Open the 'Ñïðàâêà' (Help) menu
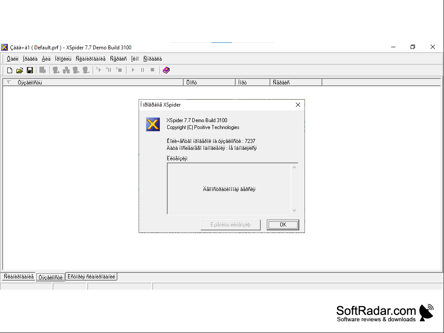 point(152,58)
